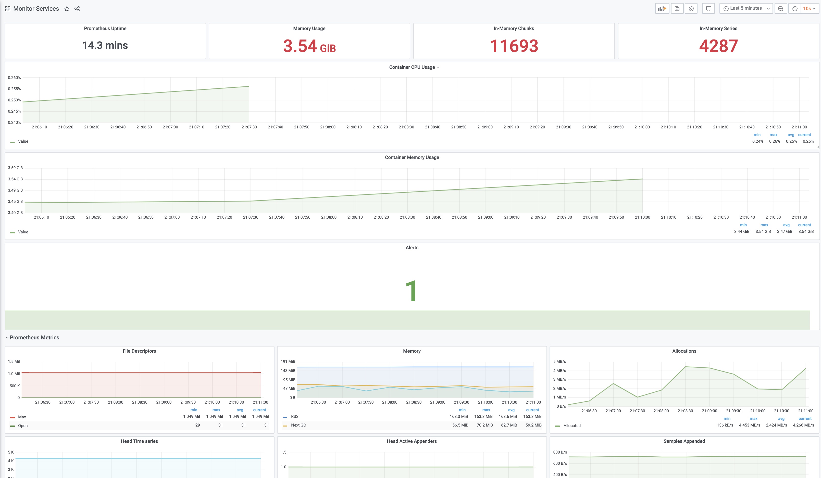Viewport: 821px width, 478px height.
Task: Open Allocations panel title menu
Action: 684,351
